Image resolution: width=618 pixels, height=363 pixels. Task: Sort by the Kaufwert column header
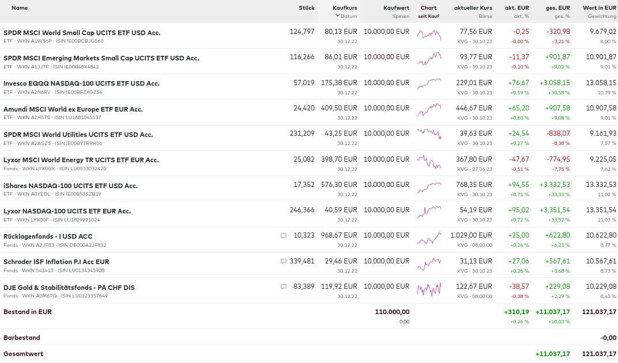point(396,8)
